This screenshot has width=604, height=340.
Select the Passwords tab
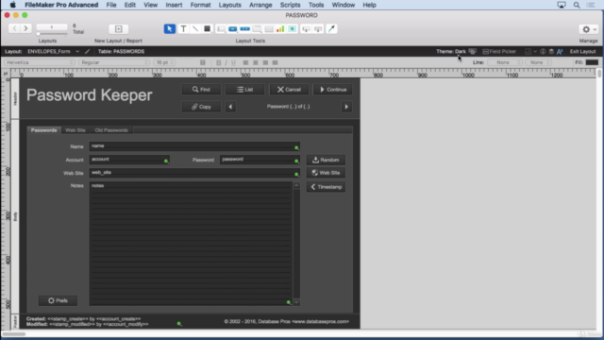(43, 130)
